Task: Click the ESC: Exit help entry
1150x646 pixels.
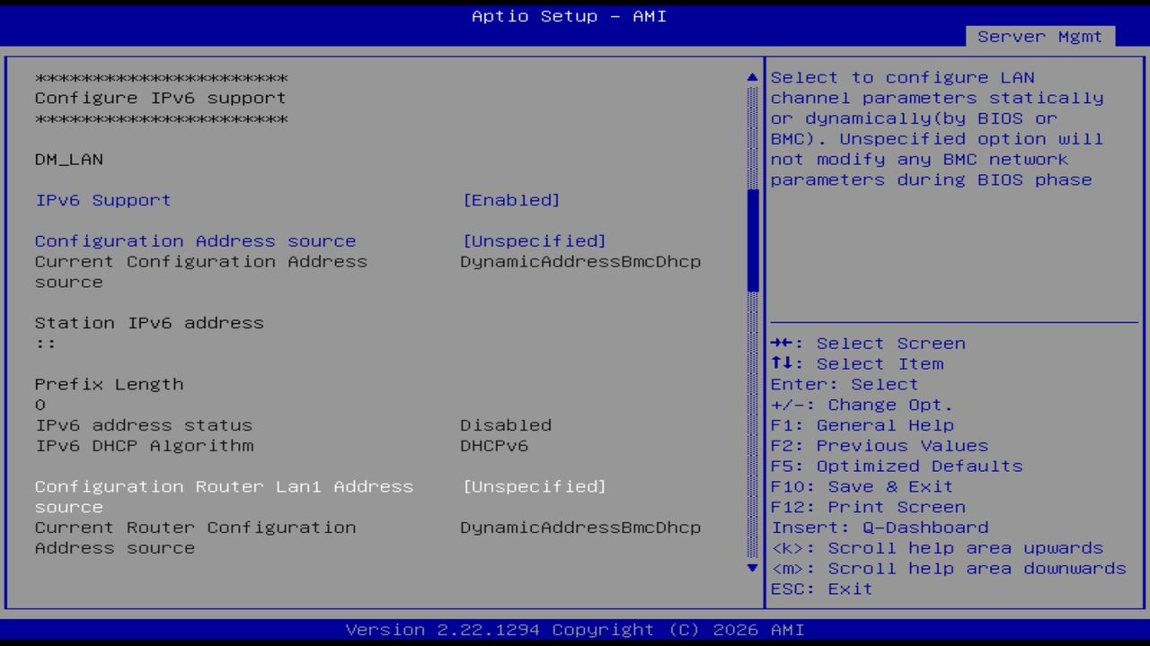Action: tap(819, 589)
